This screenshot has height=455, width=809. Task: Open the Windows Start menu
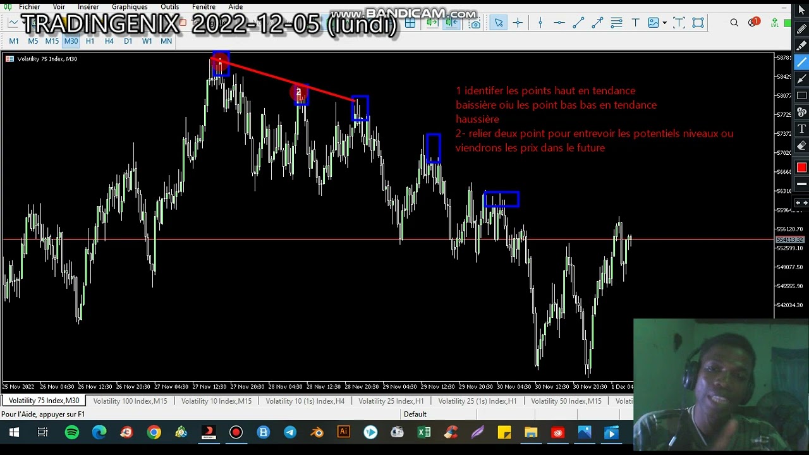click(x=14, y=433)
